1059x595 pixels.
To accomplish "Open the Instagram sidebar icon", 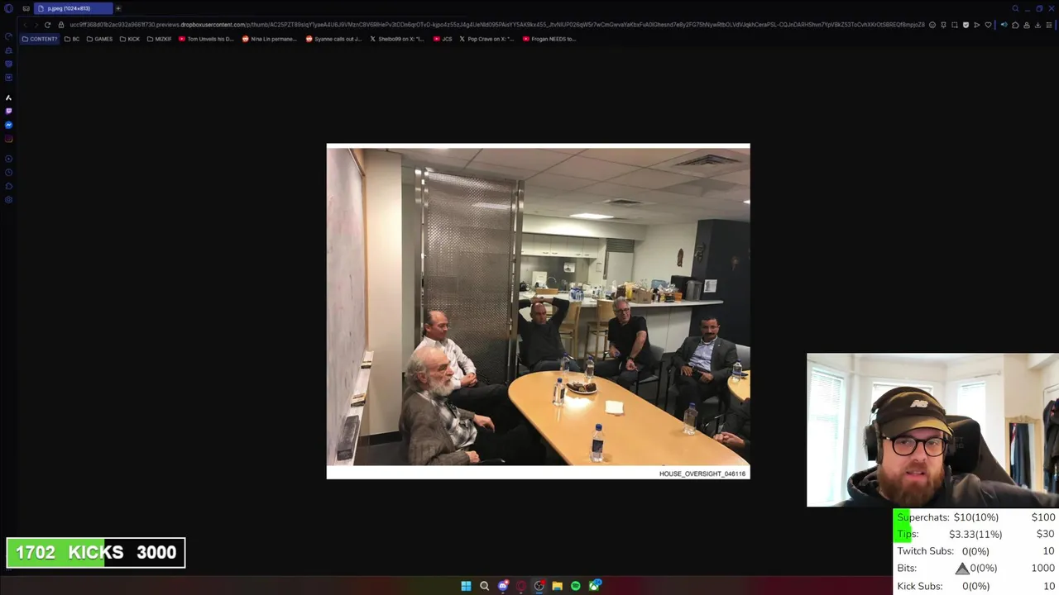I will point(8,139).
